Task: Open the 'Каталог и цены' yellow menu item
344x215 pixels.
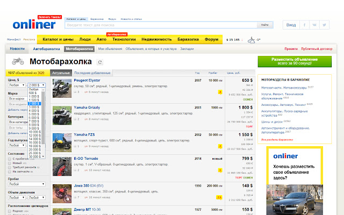Action: click(x=58, y=39)
